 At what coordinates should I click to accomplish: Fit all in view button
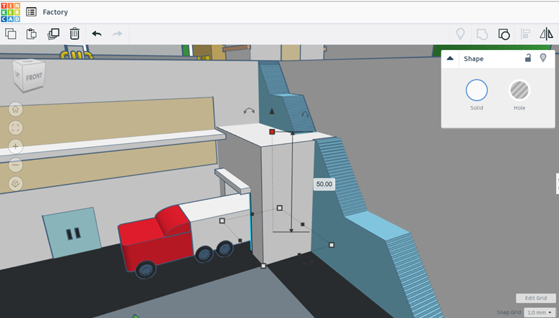(15, 127)
